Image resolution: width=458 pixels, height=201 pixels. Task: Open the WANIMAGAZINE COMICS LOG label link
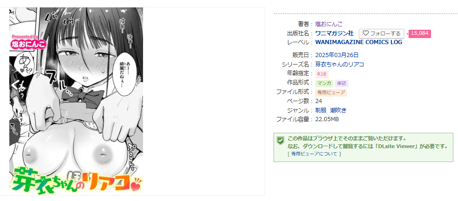[359, 42]
